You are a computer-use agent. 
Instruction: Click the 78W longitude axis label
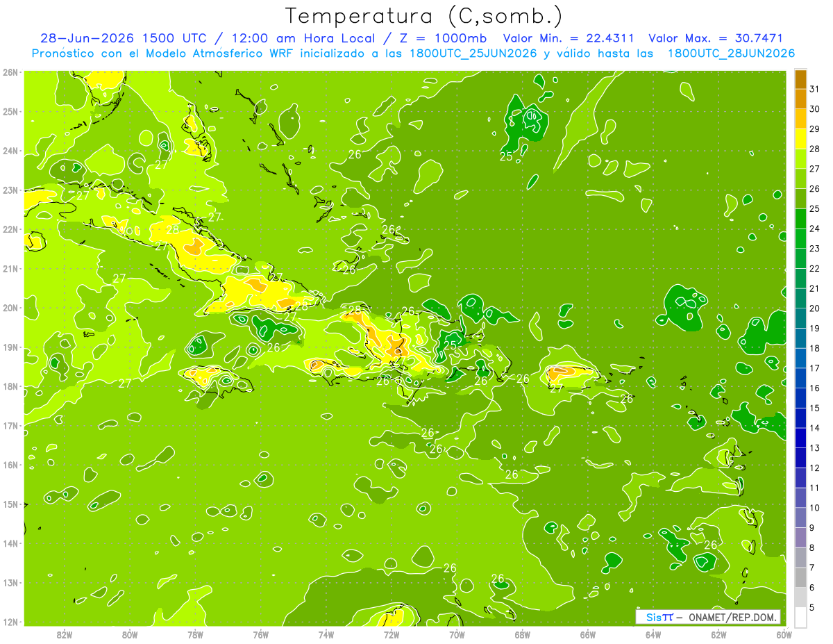[195, 634]
